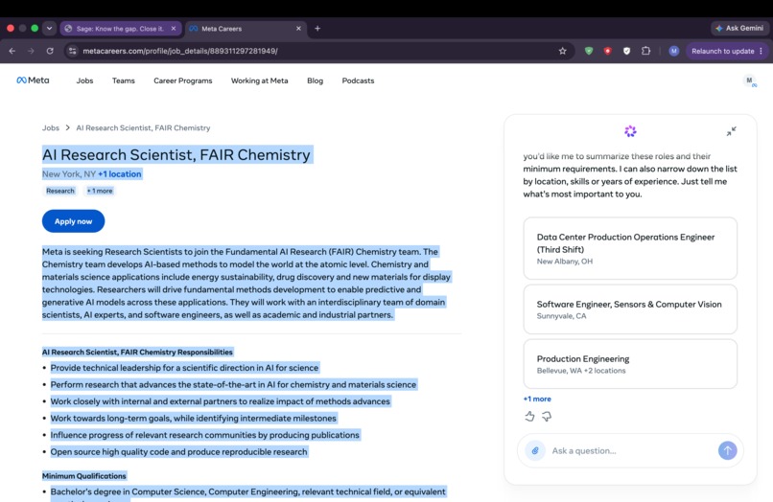
Task: Open the red ad-blocker extension icon
Action: pyautogui.click(x=608, y=51)
